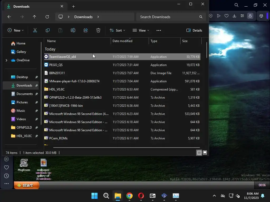Open Opera browser from taskbar
The height and width of the screenshot is (202, 270).
click(x=141, y=196)
